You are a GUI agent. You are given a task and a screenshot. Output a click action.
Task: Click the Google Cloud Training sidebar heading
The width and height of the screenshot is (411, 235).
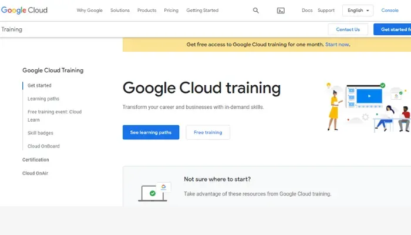(x=53, y=70)
